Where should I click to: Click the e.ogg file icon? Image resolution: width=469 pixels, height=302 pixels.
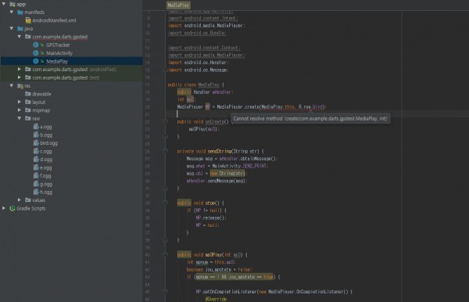coord(36,167)
